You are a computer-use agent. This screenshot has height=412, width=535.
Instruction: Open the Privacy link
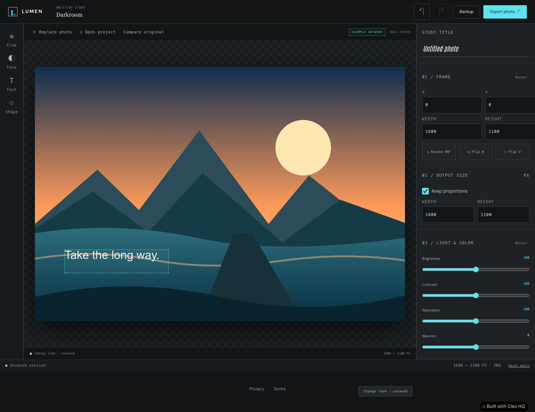click(257, 389)
